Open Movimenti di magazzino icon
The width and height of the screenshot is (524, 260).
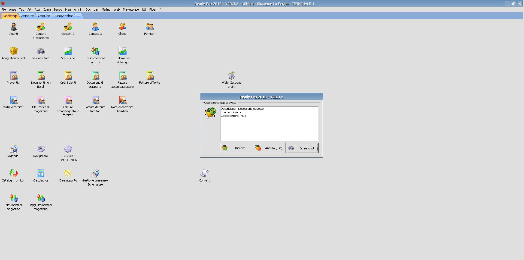click(14, 198)
